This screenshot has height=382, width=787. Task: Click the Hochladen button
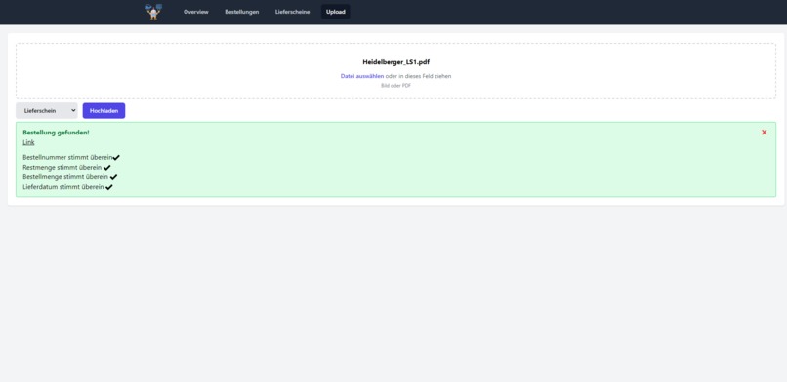point(104,111)
